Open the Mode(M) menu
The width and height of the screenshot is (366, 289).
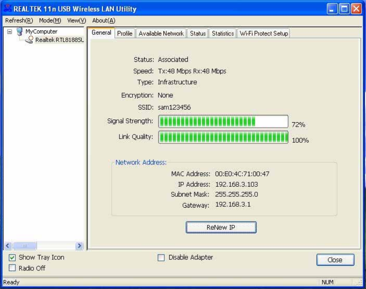[50, 20]
